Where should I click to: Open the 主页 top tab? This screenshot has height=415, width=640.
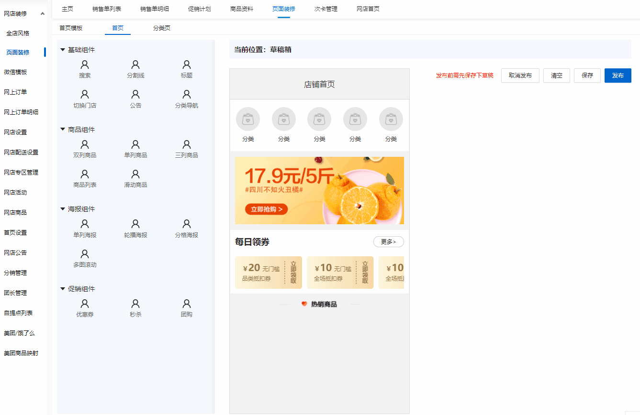(67, 9)
